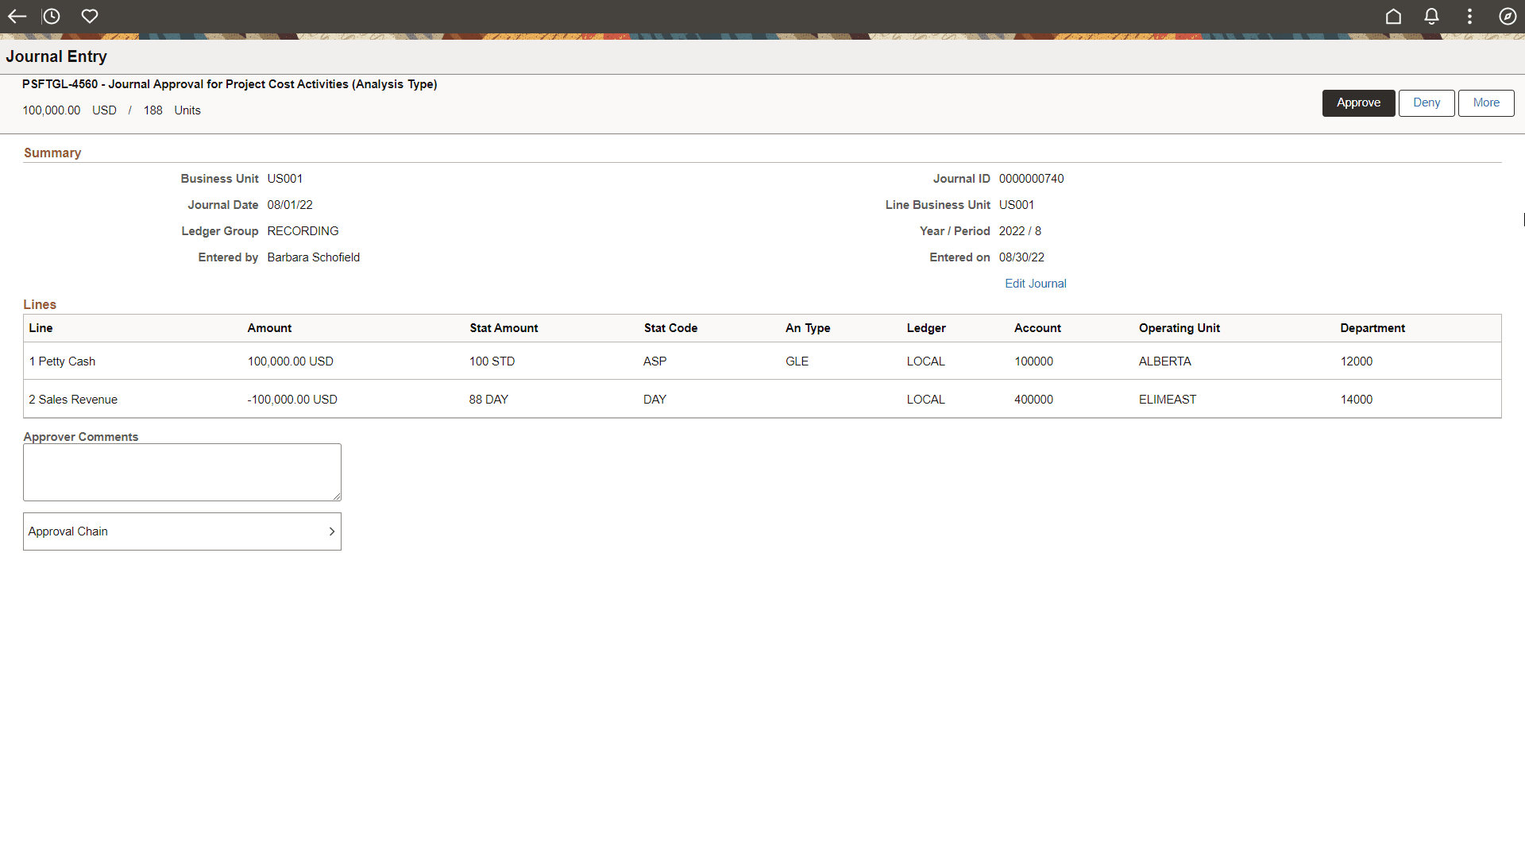The height and width of the screenshot is (858, 1525).
Task: Open favorites using the heart icon
Action: click(89, 16)
